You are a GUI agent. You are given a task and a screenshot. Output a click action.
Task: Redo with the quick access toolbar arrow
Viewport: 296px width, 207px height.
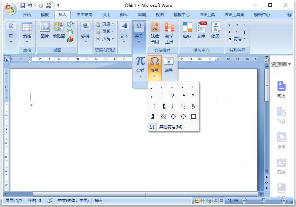[41, 6]
